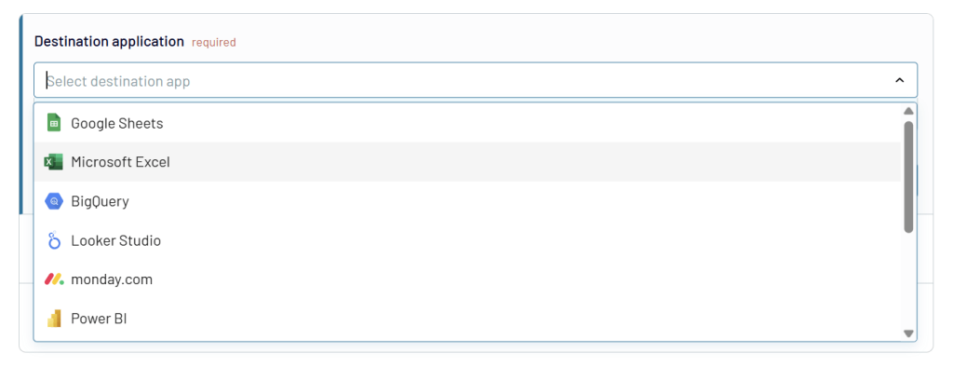953x367 pixels.
Task: Pick the Power BI option label
Action: point(99,319)
